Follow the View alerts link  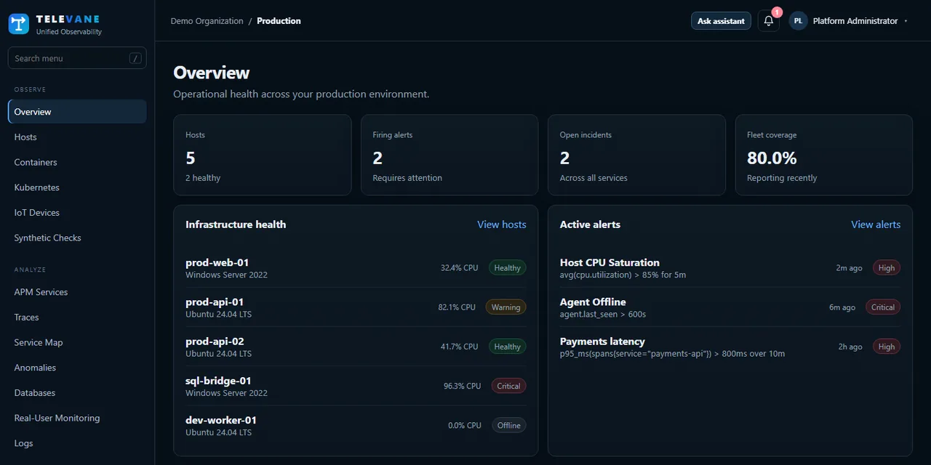(876, 225)
